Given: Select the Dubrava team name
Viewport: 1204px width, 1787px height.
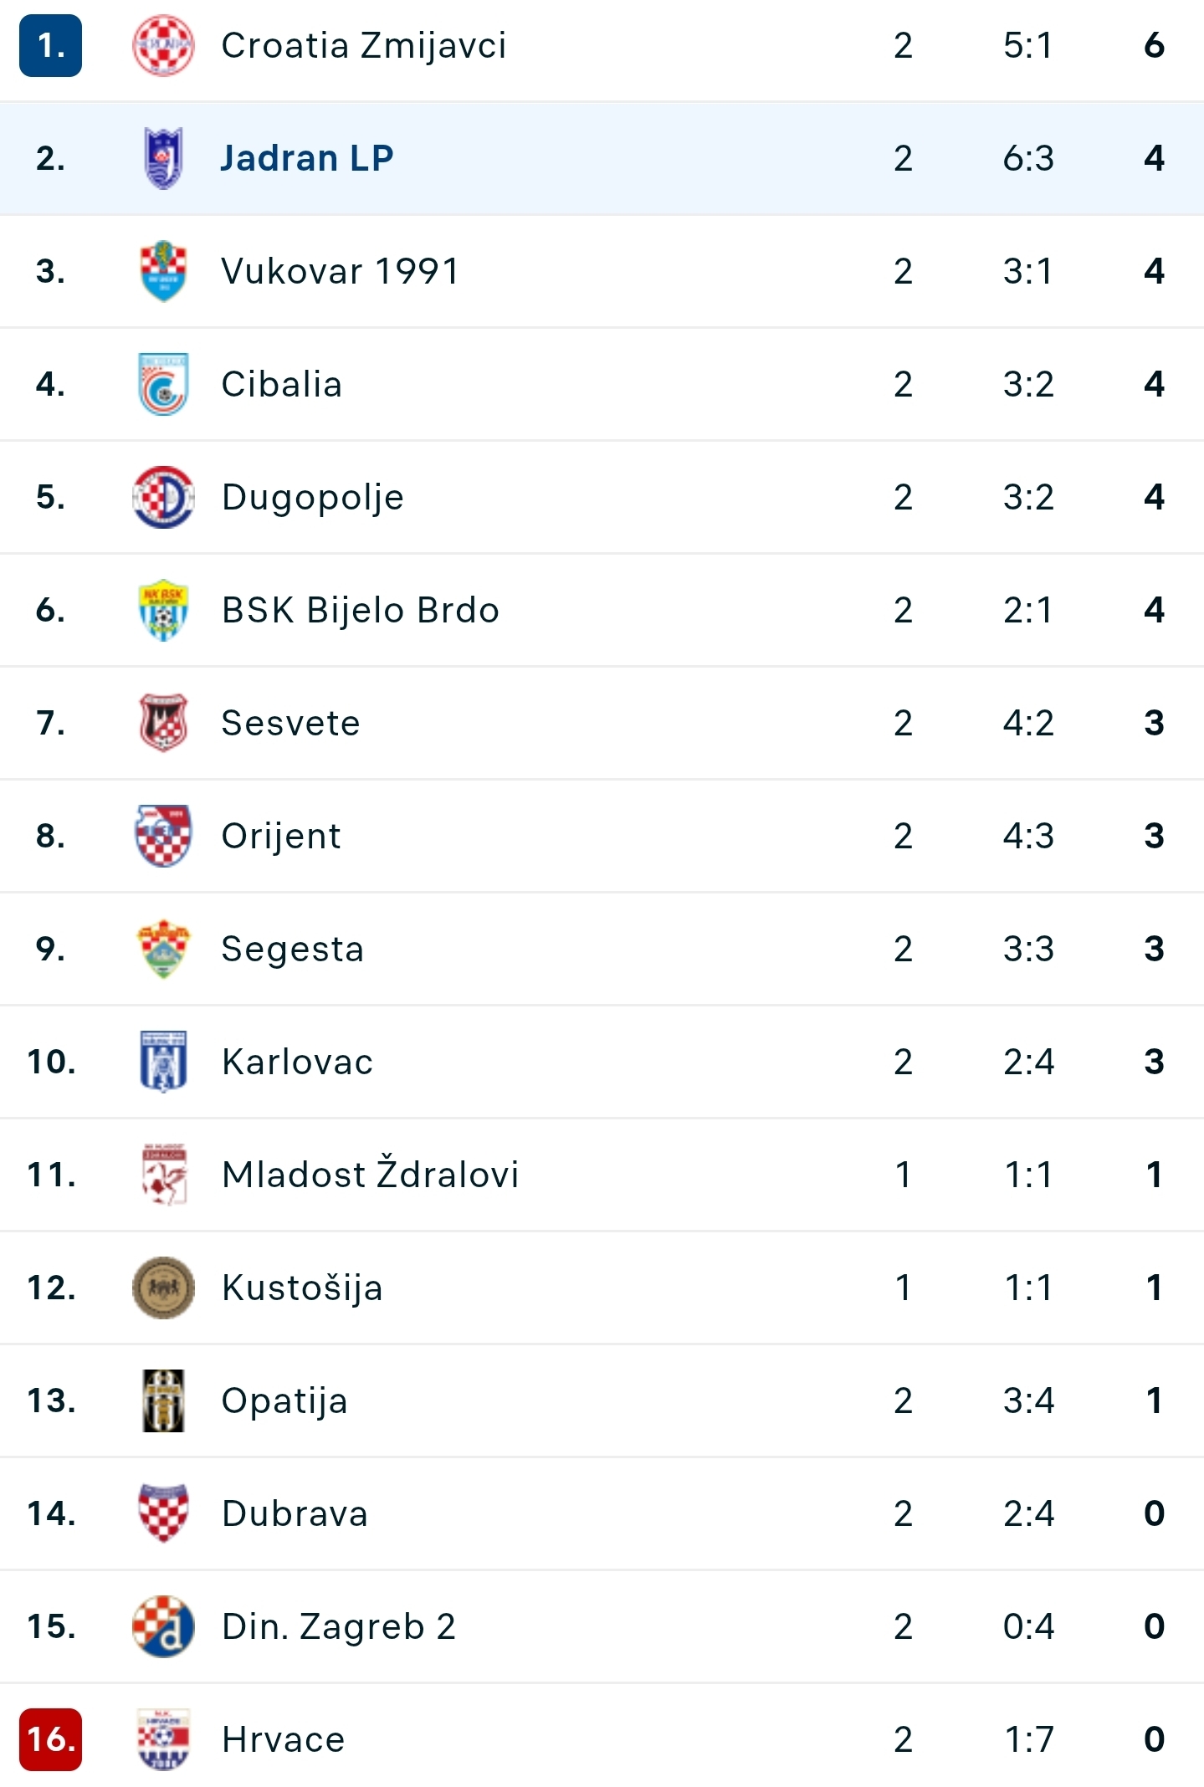Looking at the screenshot, I should point(295,1513).
